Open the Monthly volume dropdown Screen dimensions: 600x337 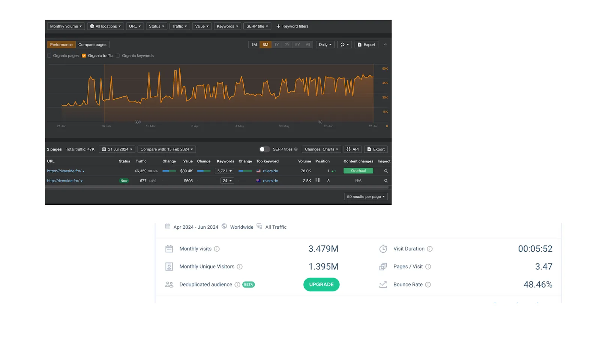[66, 26]
